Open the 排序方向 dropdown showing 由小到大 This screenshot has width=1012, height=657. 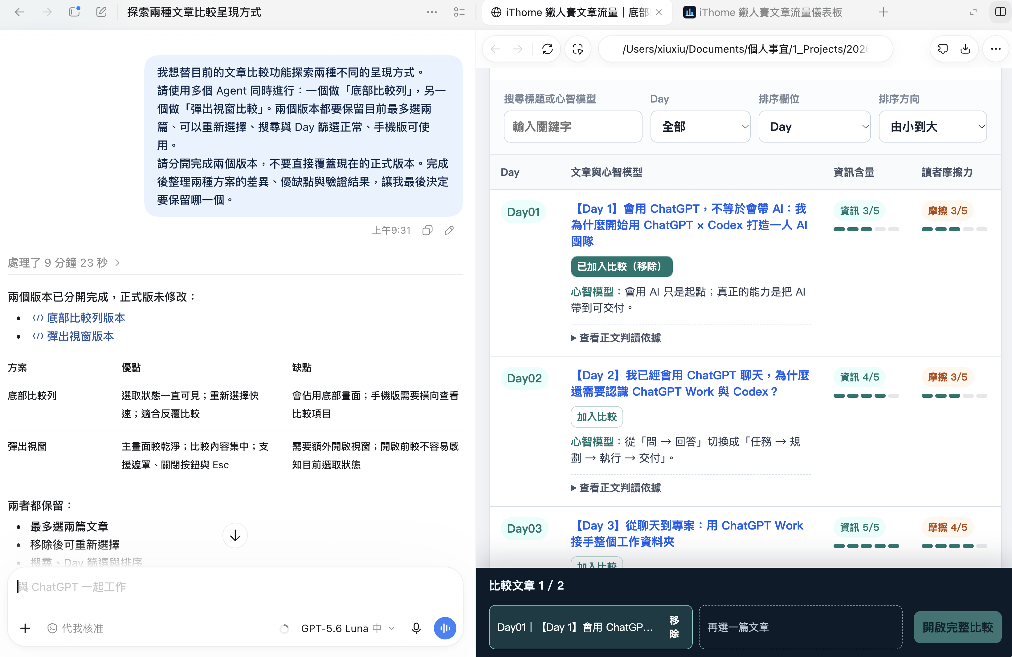(933, 127)
